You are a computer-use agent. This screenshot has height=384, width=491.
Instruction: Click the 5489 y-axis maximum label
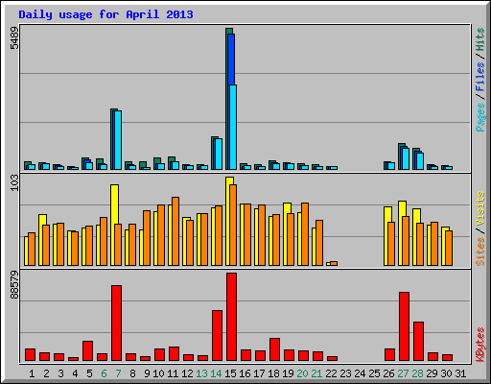pyautogui.click(x=14, y=38)
